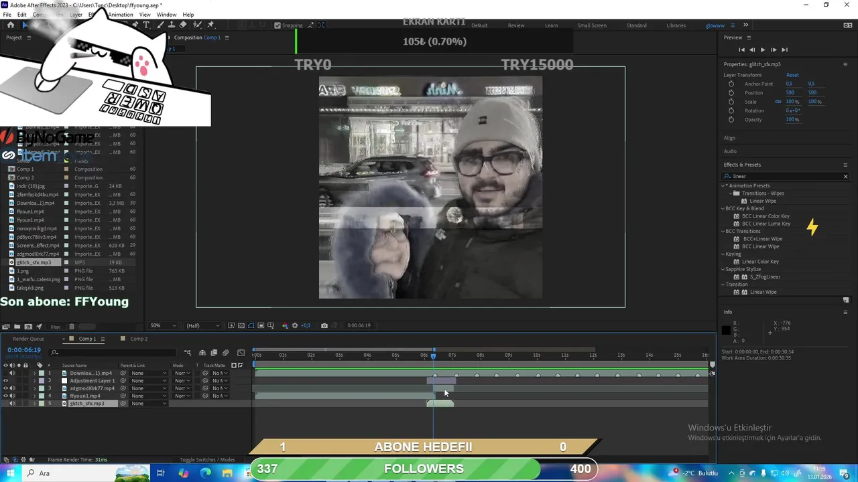Click Position stopwatch in Properties panel
The height and width of the screenshot is (482, 858).
click(x=731, y=92)
